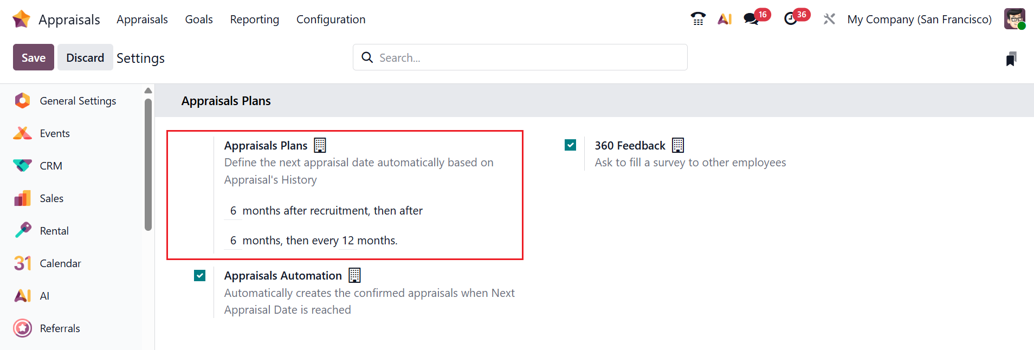The width and height of the screenshot is (1034, 350).
Task: Disable the Appraisals Automation checkbox
Action: pos(200,276)
